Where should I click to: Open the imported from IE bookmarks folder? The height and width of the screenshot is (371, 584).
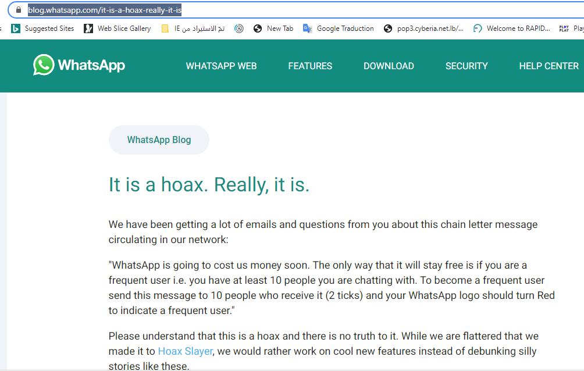tap(193, 28)
